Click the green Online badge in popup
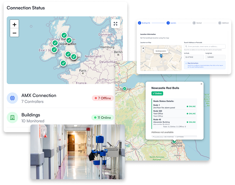Viewport: 235px width, 185px height. tap(157, 93)
